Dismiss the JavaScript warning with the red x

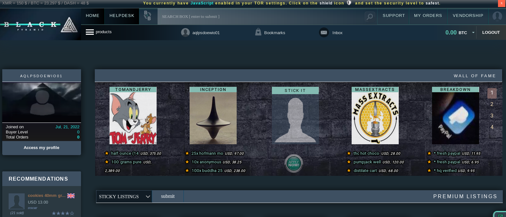point(502,3)
